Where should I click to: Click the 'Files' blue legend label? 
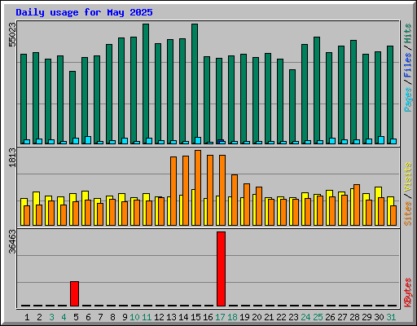pyautogui.click(x=408, y=64)
